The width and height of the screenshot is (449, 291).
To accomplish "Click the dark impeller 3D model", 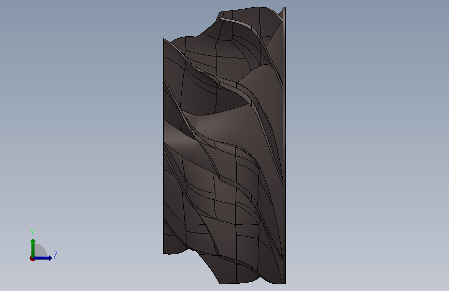I will [225, 146].
